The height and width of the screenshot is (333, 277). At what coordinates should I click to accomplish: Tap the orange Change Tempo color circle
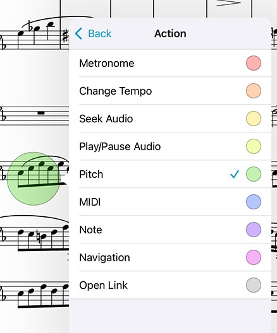click(254, 91)
